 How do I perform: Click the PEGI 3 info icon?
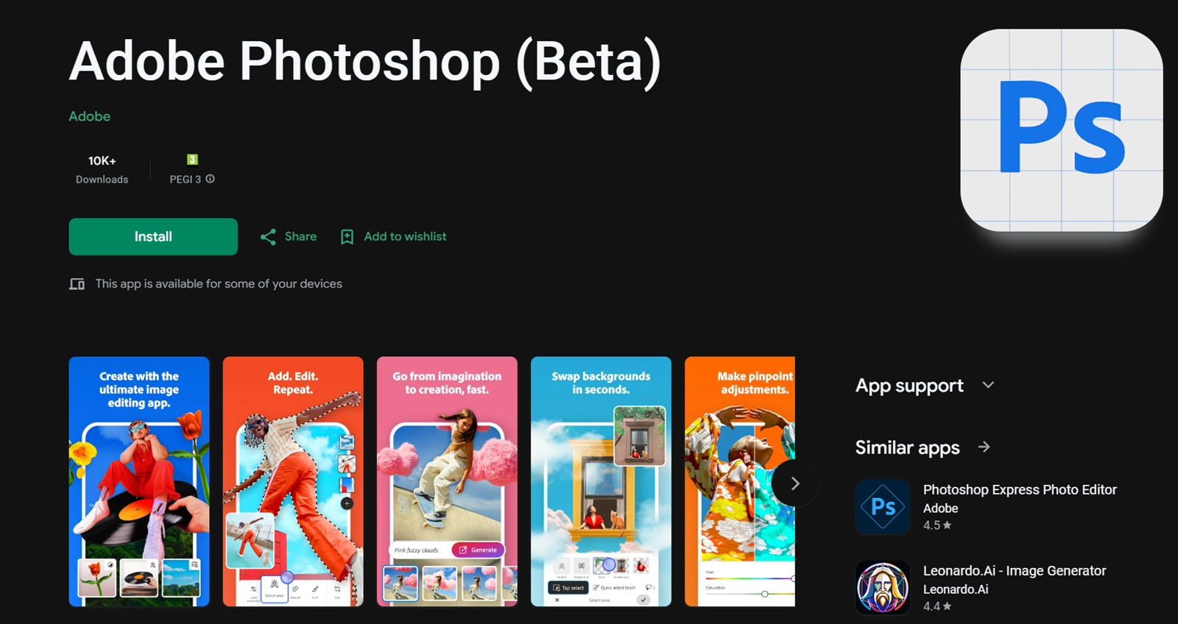(210, 179)
